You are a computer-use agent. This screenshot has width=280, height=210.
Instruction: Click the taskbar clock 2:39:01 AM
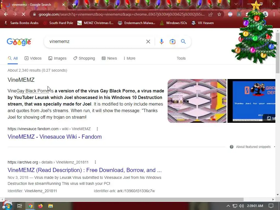click(255, 206)
